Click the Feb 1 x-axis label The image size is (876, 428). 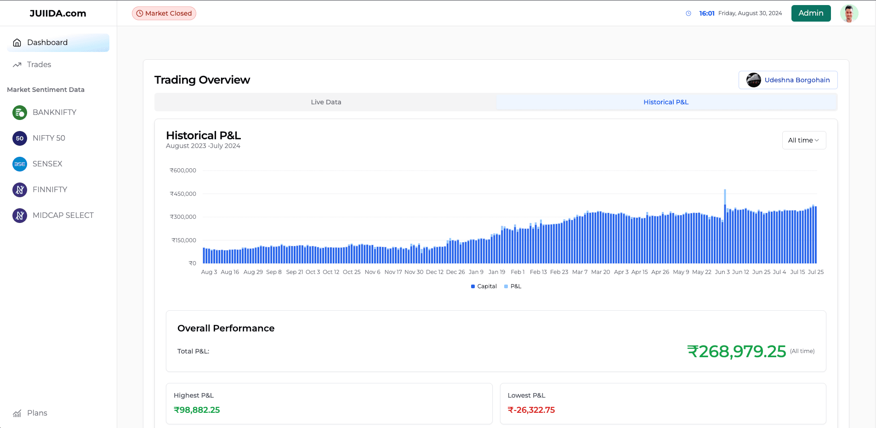tap(518, 272)
